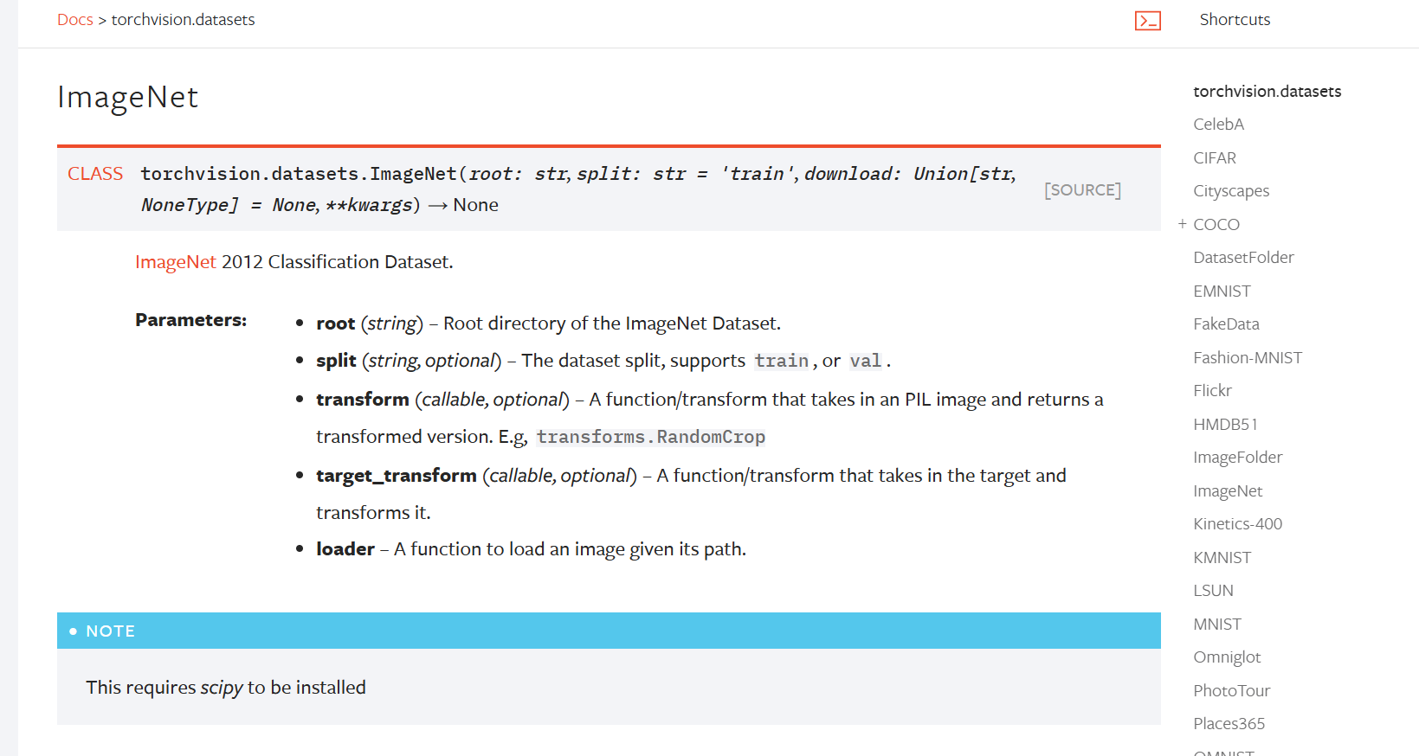Click the ImageNet page heading
The image size is (1419, 756).
pyautogui.click(x=128, y=97)
